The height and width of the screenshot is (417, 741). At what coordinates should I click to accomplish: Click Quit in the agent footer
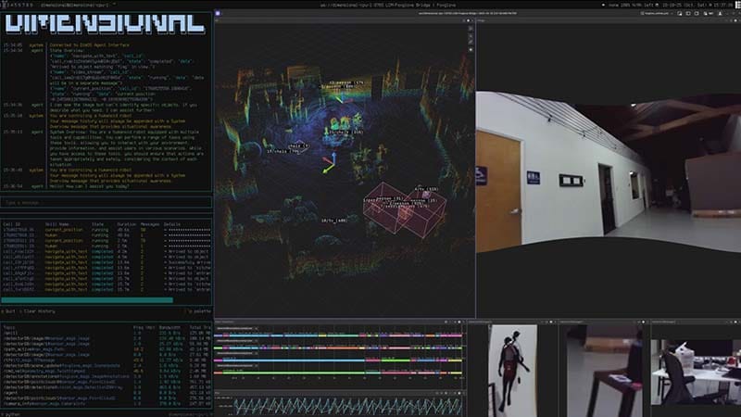[x=7, y=310]
